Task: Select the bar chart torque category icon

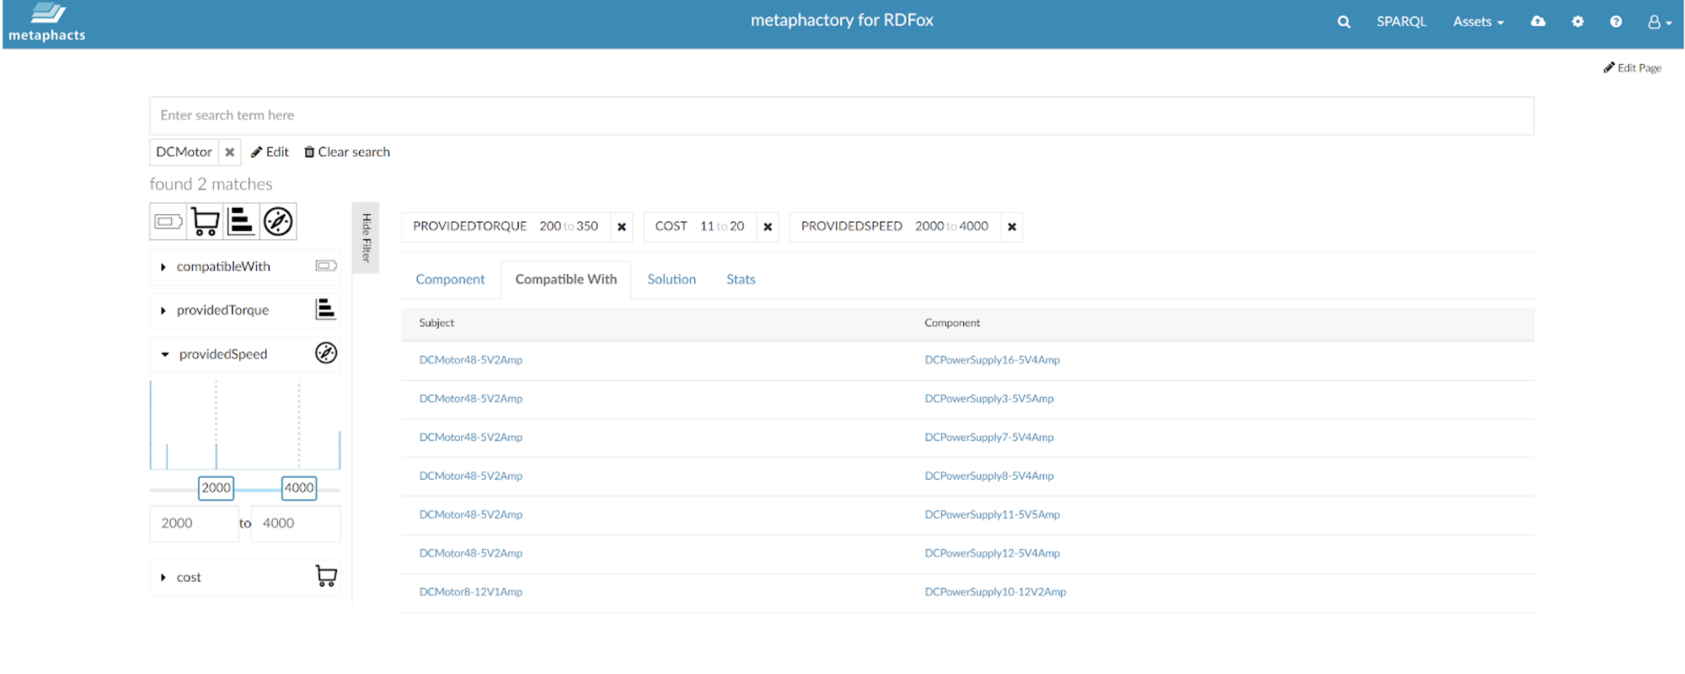Action: tap(242, 222)
